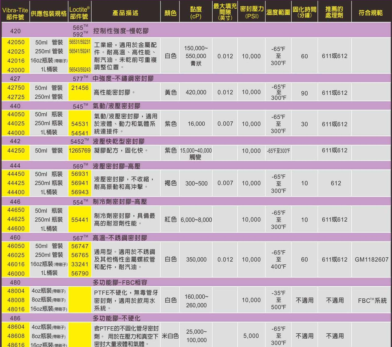
Task: Select the 紅色 color cell
Action: click(x=171, y=219)
